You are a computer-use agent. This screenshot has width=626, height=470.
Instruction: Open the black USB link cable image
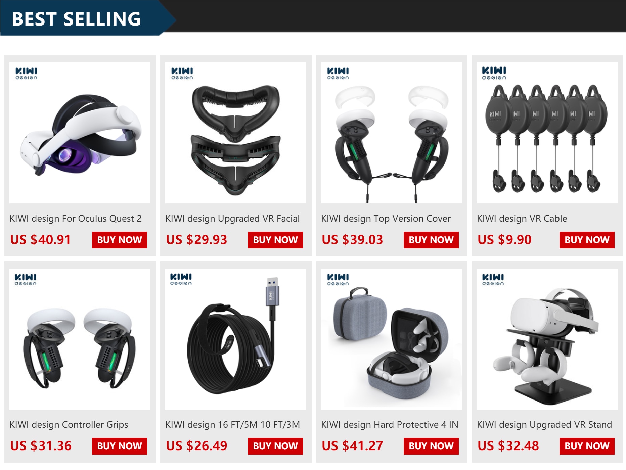tap(236, 339)
